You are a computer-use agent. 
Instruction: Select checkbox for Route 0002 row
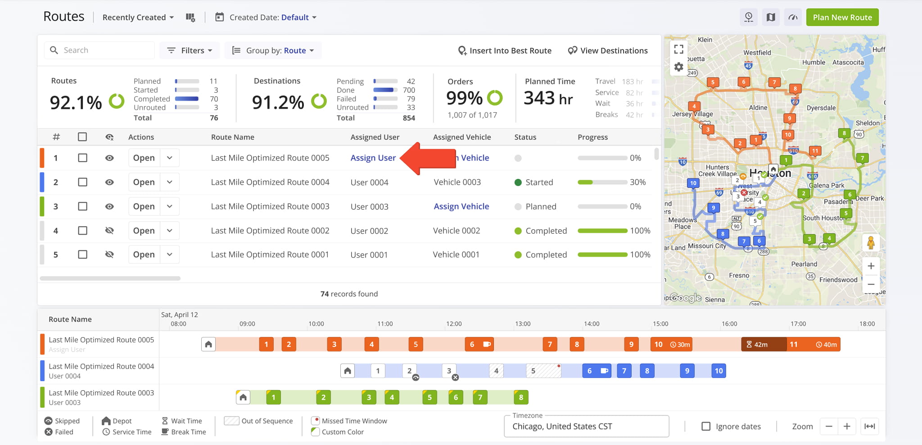point(82,231)
